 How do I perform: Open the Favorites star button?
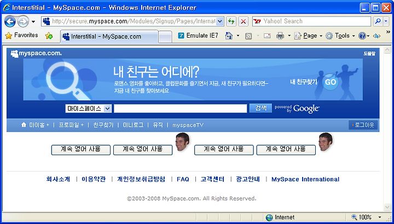(x=21, y=36)
